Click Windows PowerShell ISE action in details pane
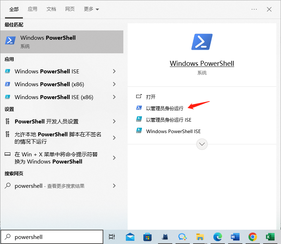This screenshot has height=244, width=281. click(x=173, y=131)
